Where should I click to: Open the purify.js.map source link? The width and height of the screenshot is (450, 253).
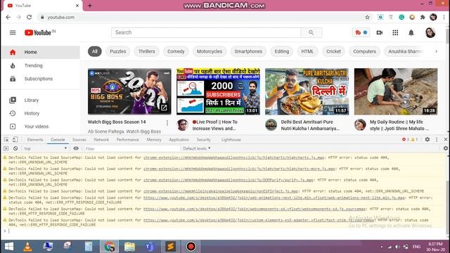pyautogui.click(x=228, y=180)
